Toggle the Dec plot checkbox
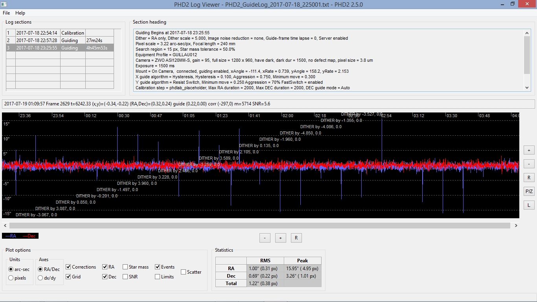Image resolution: width=537 pixels, height=302 pixels. pos(110,277)
